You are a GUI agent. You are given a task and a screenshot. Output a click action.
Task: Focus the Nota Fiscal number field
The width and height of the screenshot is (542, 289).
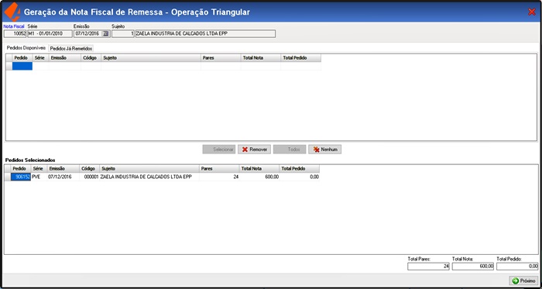[15, 33]
